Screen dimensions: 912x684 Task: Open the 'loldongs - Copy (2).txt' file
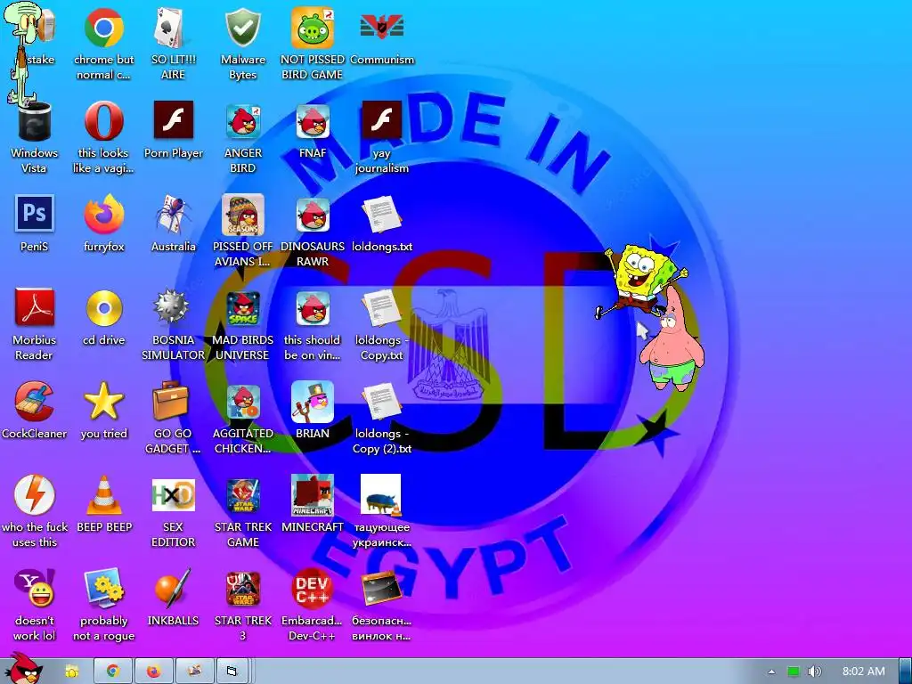381,402
